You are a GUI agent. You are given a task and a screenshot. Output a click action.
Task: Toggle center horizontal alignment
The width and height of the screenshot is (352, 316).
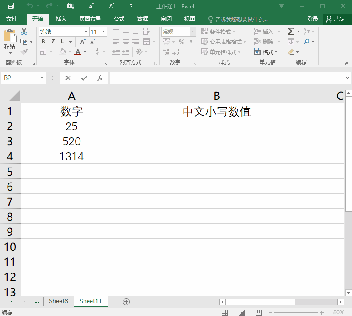tap(126, 42)
